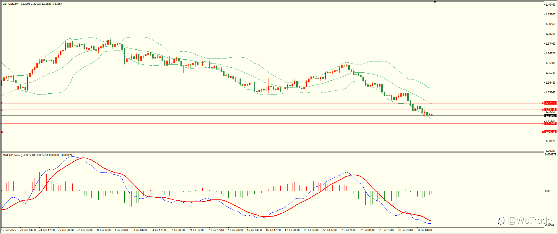Click the MACD(12,26,9) indicator label
The height and width of the screenshot is (234, 558).
click(x=12, y=155)
